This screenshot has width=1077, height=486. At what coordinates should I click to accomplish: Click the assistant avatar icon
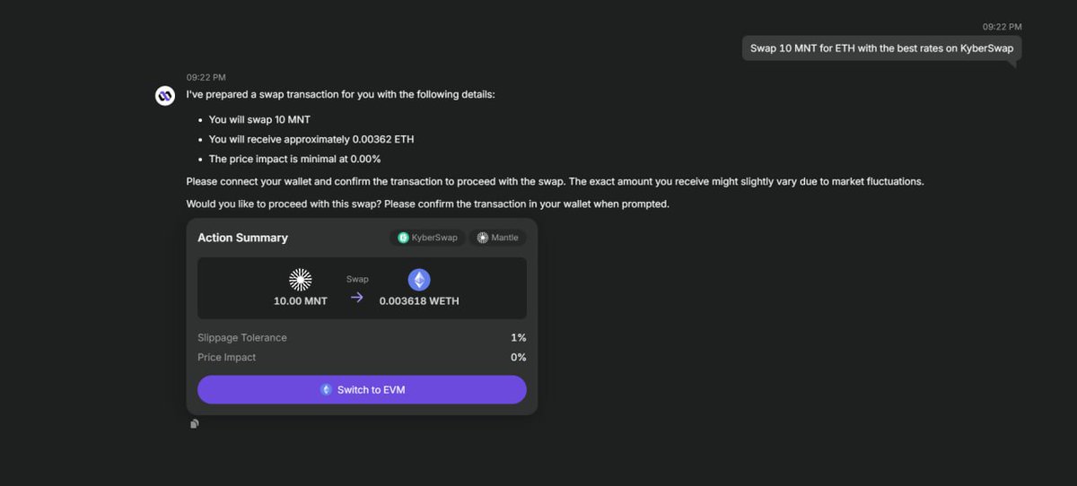tap(165, 96)
